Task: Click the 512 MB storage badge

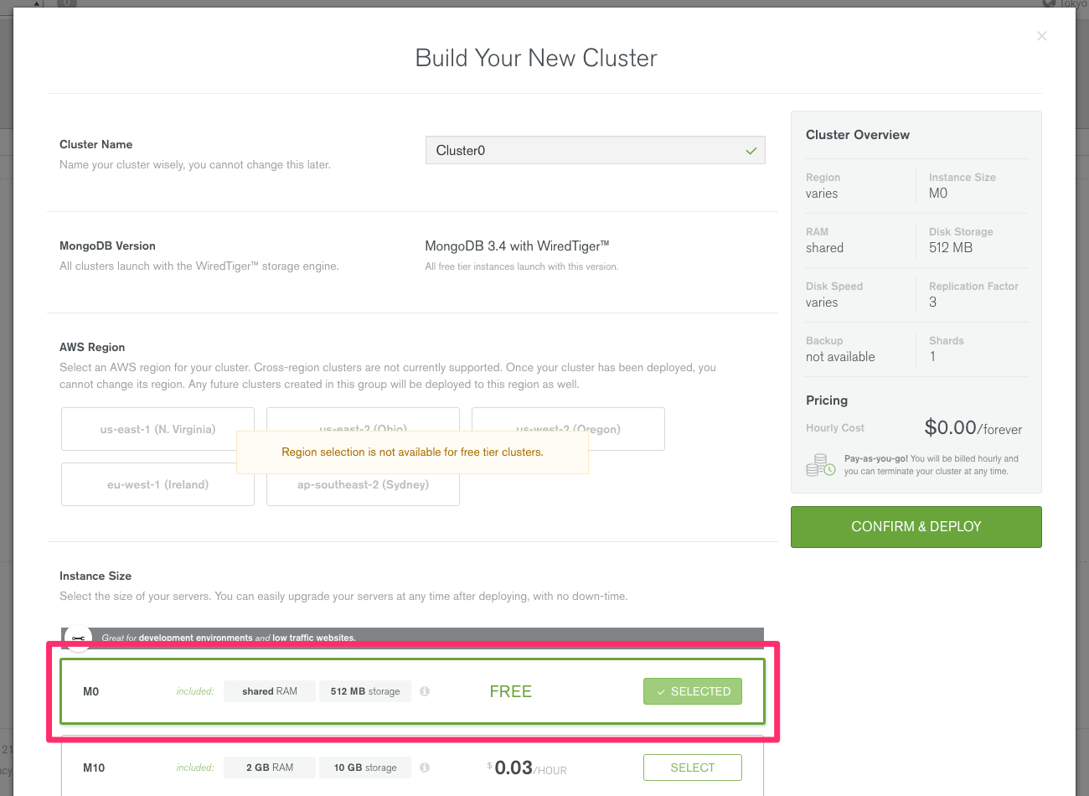Action: (365, 691)
